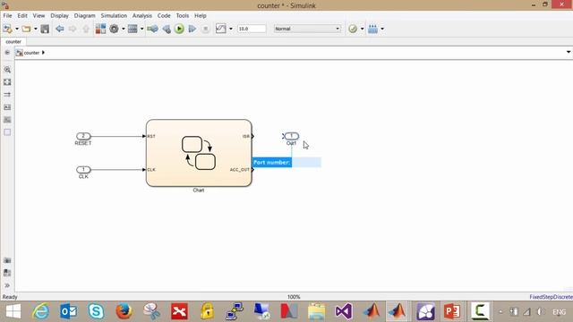Go back with the blue left arrow
Screen dimensions: 573x322
tap(60, 29)
